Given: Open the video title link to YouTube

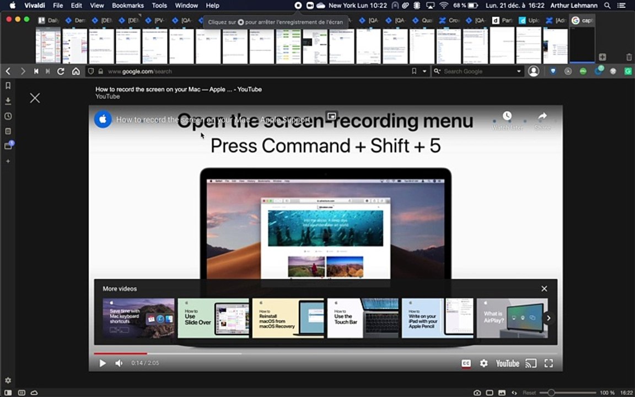Looking at the screenshot, I should (x=179, y=89).
